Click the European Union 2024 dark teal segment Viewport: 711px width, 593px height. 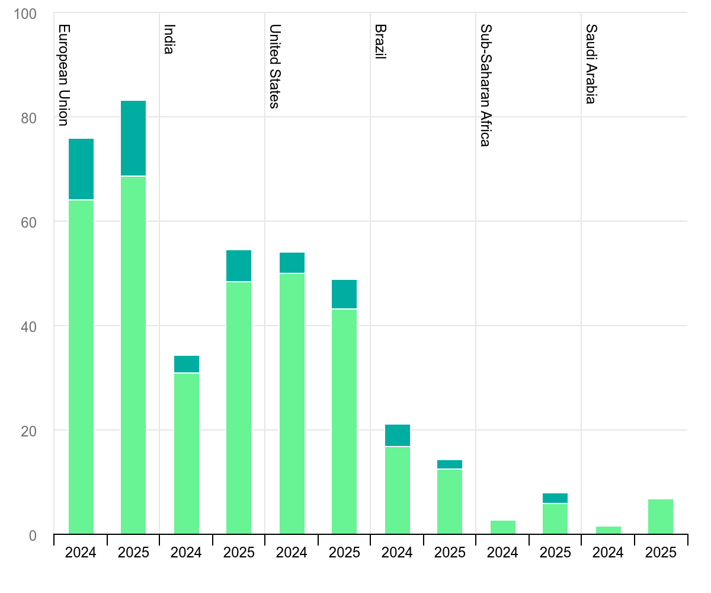[x=81, y=169]
